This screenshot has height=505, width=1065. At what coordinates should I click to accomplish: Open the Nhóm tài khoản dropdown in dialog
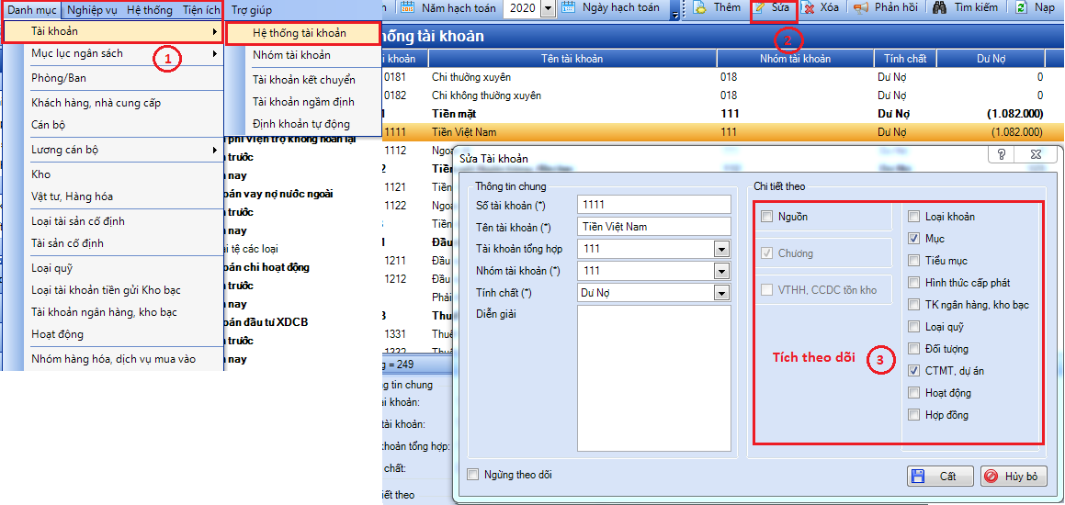click(x=721, y=272)
